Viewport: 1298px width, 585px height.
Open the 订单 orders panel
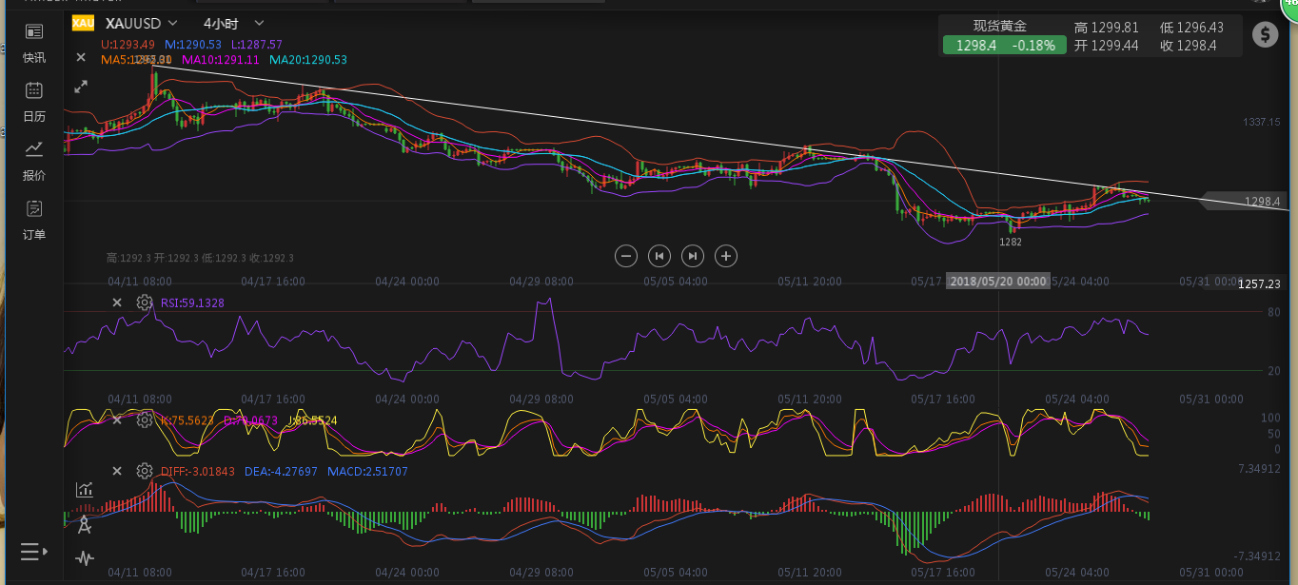point(34,220)
